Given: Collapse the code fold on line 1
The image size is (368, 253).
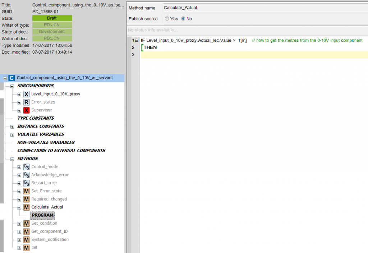Looking at the screenshot, I should (x=137, y=40).
